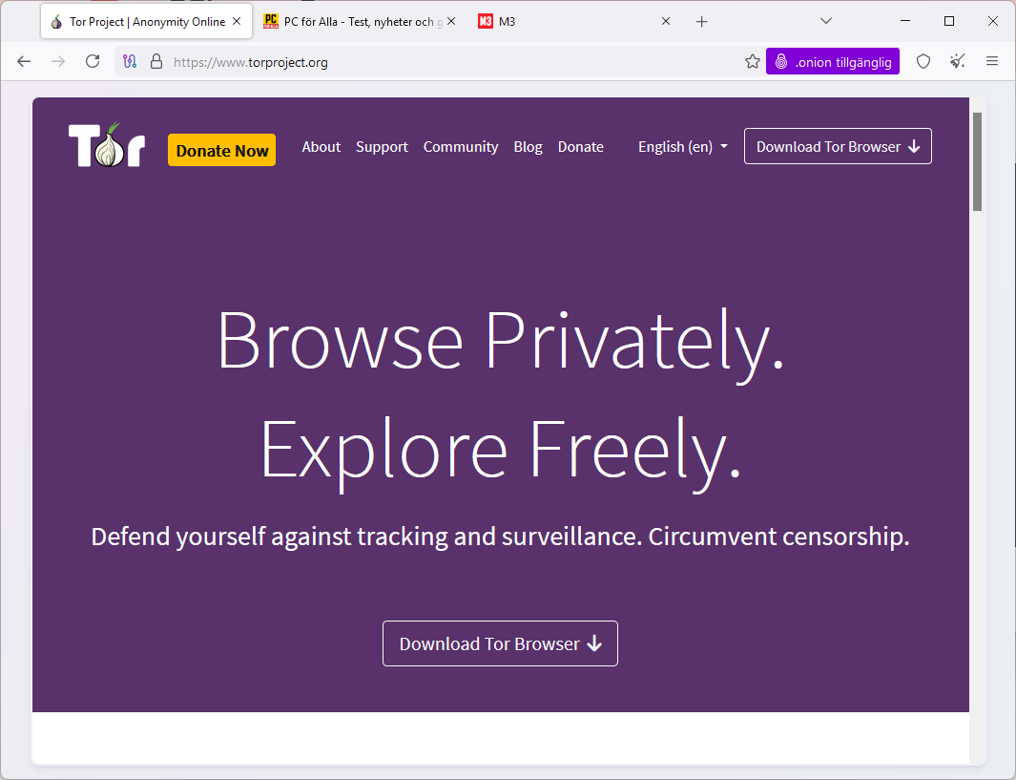Open the list-all-tabs chevron
Viewport: 1016px width, 780px height.
click(x=826, y=20)
